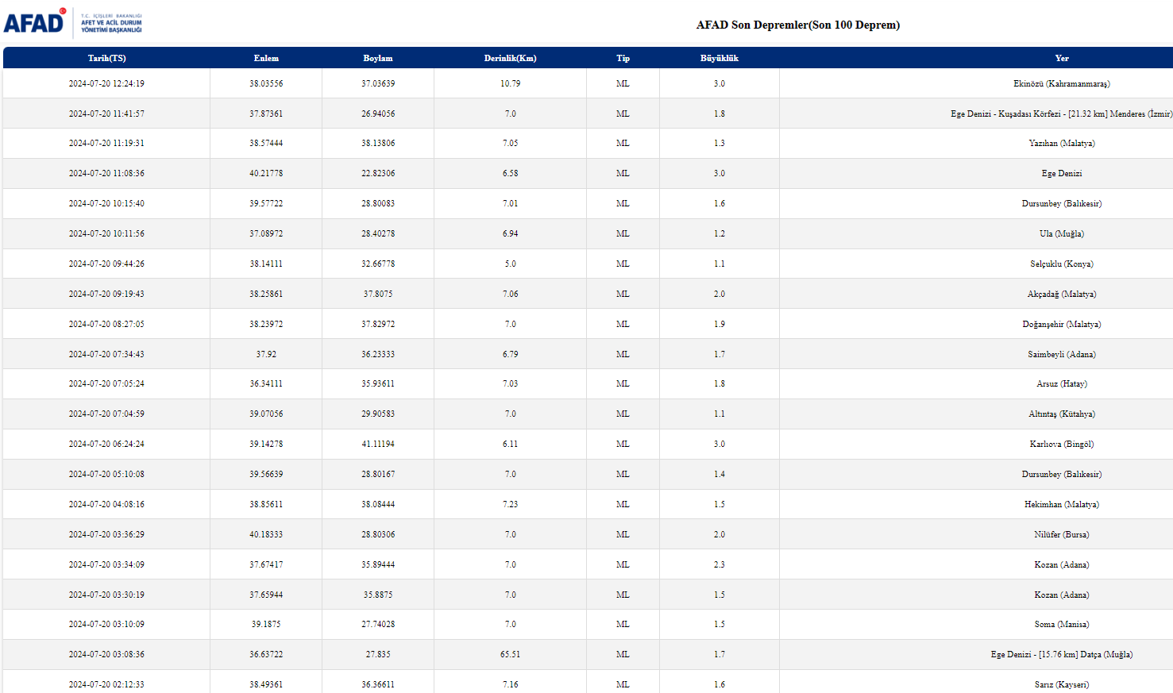Select date 2024-07-20 10:15:40

(x=106, y=203)
